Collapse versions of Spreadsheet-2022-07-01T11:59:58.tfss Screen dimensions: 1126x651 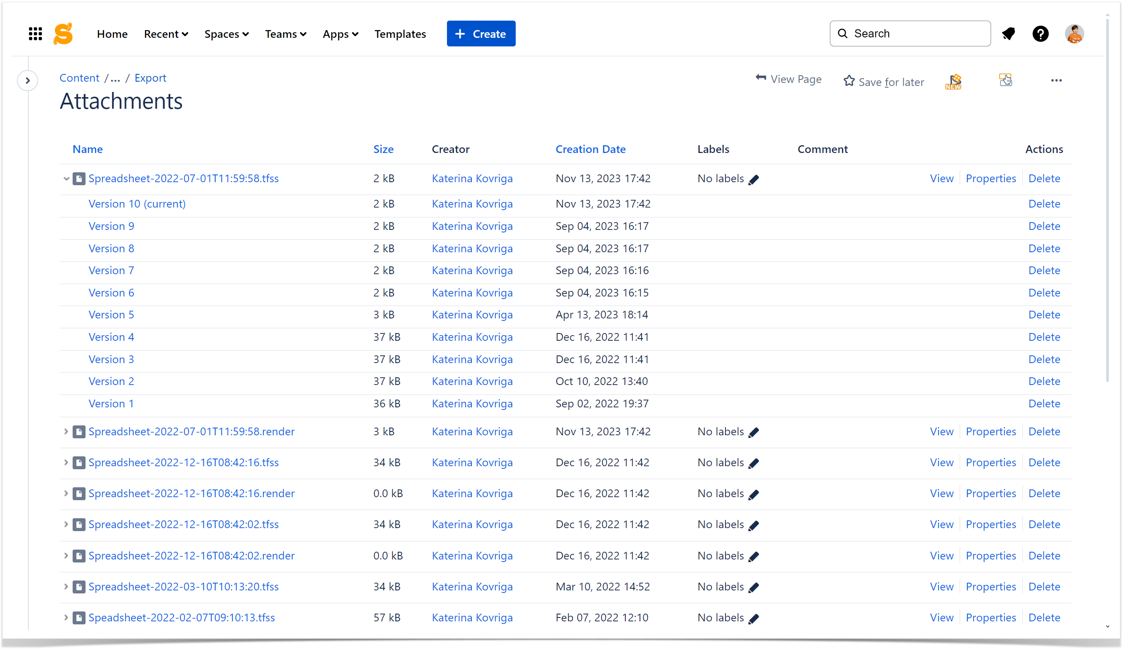(x=66, y=179)
